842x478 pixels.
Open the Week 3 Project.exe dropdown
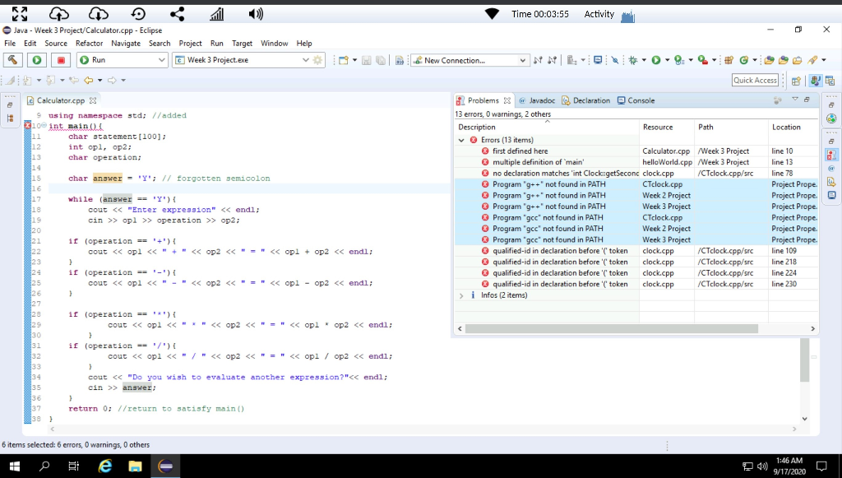(x=306, y=60)
